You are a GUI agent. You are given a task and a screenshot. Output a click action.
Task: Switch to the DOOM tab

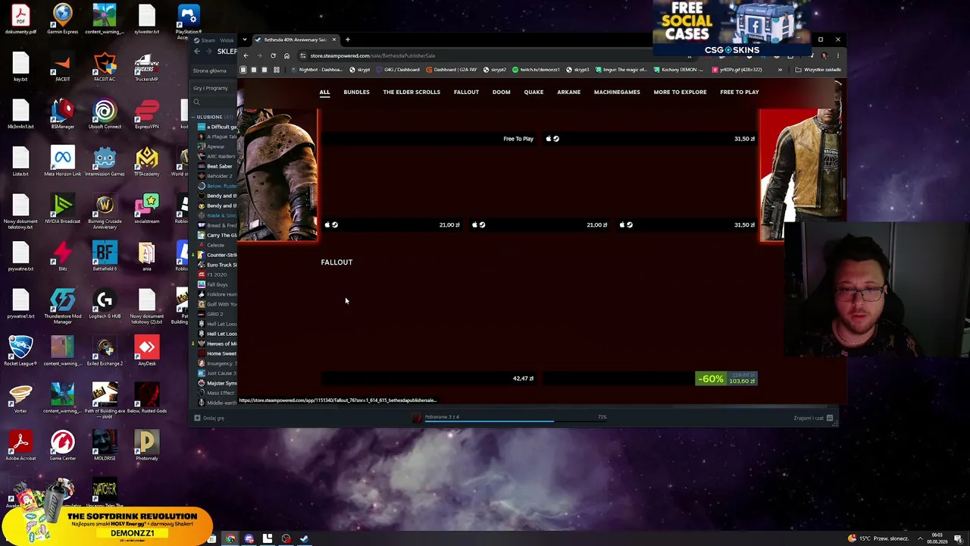[501, 92]
